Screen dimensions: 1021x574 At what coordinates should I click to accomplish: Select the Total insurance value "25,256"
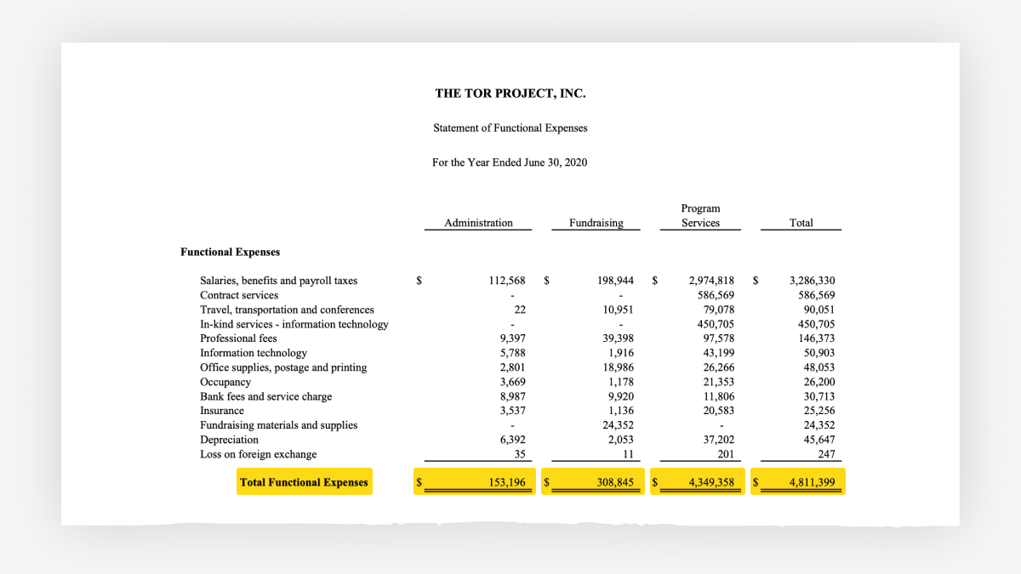point(819,411)
